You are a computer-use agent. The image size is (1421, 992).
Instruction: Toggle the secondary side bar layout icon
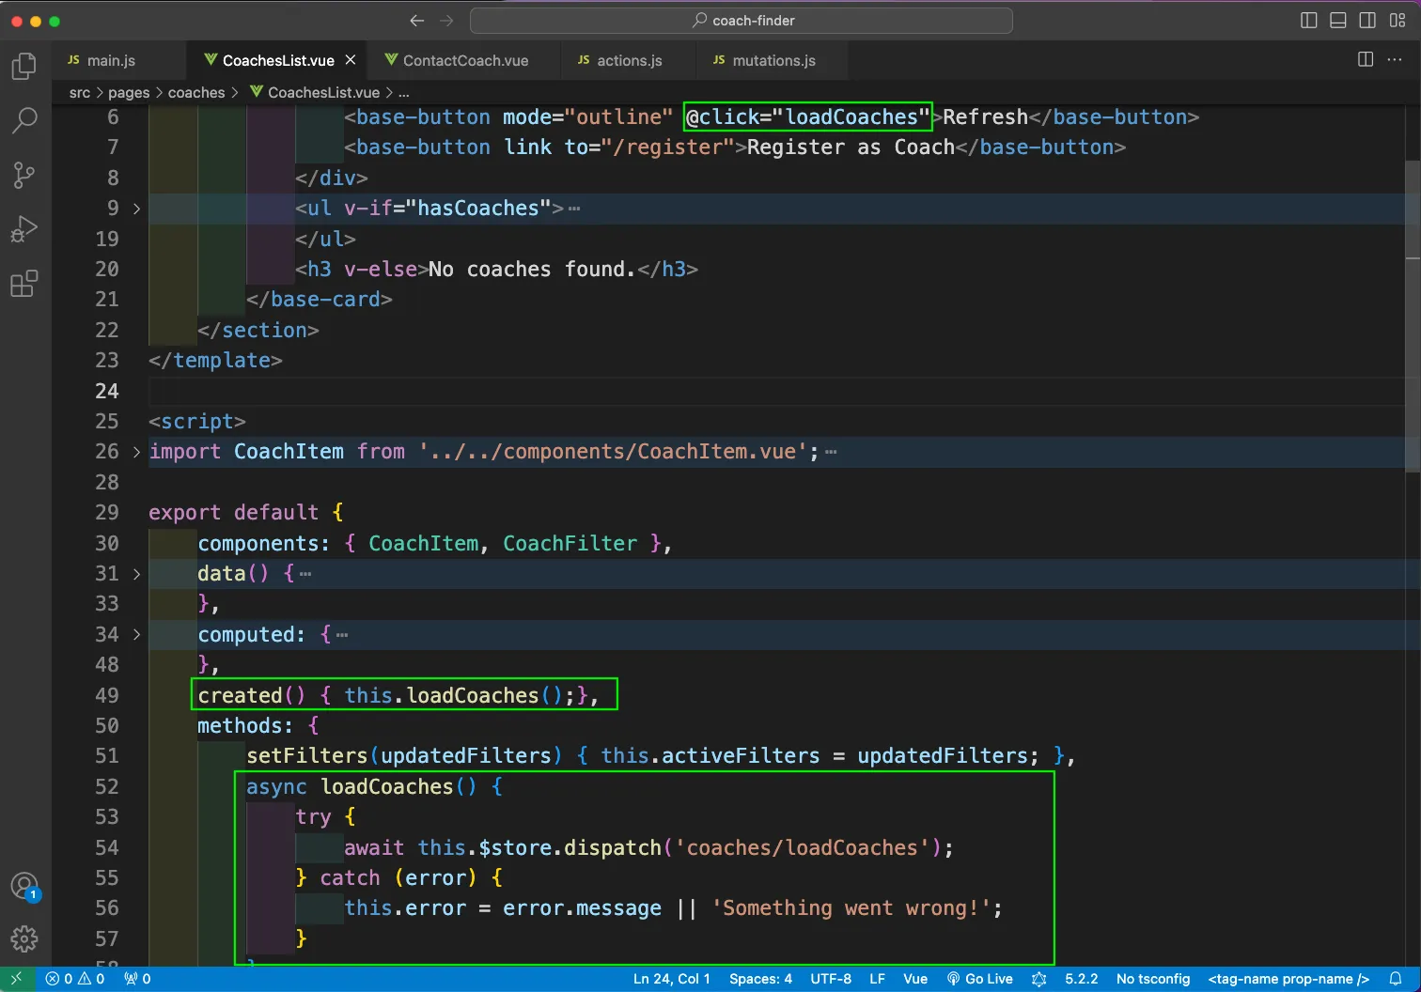[1367, 21]
